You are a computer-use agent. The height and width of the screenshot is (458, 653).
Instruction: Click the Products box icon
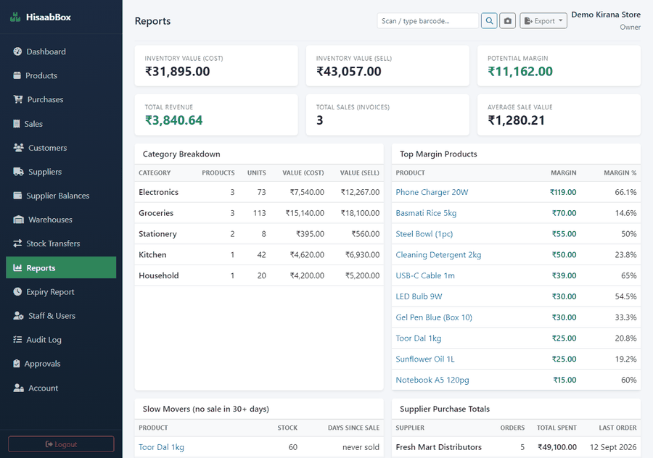(x=17, y=75)
